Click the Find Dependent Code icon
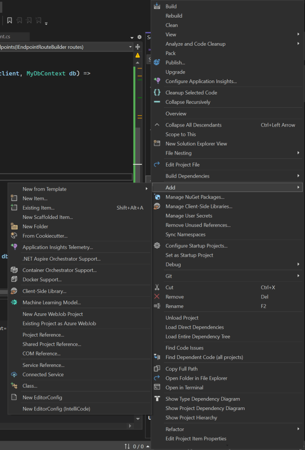The image size is (305, 450). tap(157, 357)
